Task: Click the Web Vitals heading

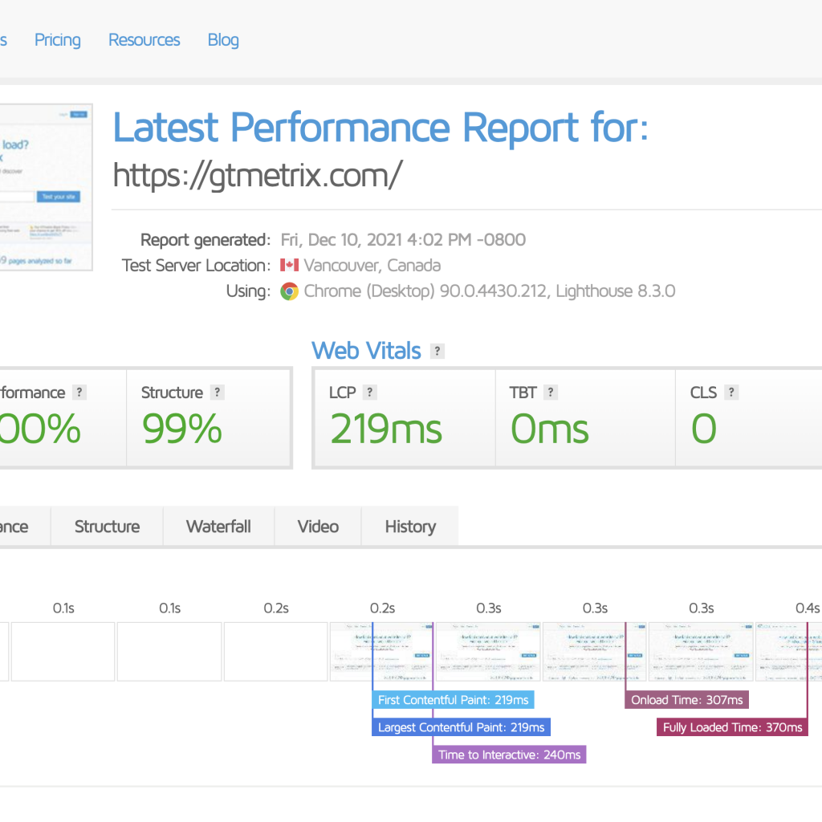Action: pyautogui.click(x=366, y=351)
